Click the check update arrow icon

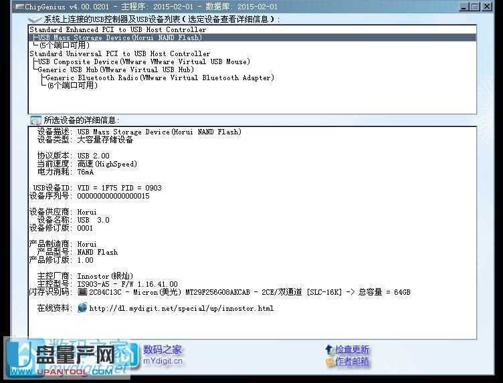point(329,350)
